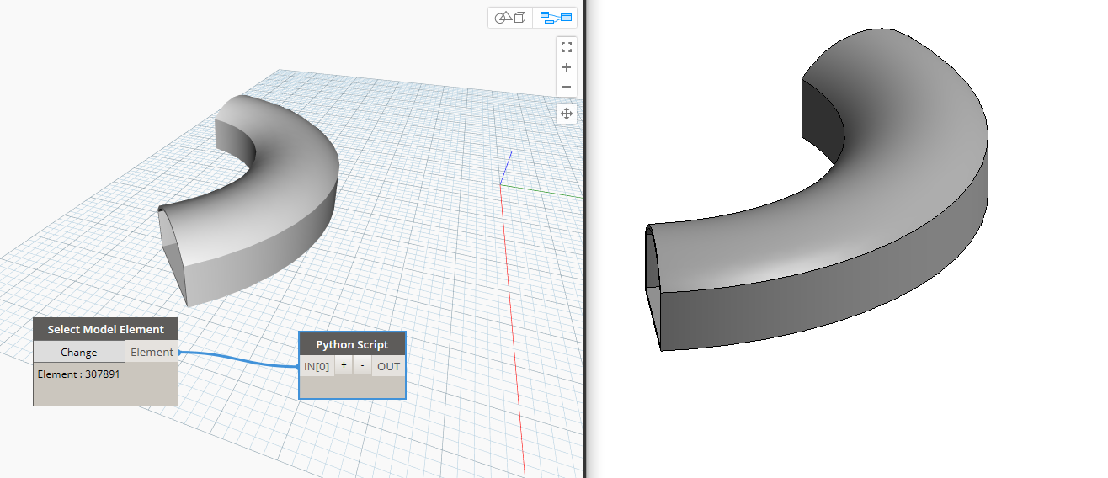1108x478 pixels.
Task: Select the blue wire between nodes
Action: click(x=240, y=360)
